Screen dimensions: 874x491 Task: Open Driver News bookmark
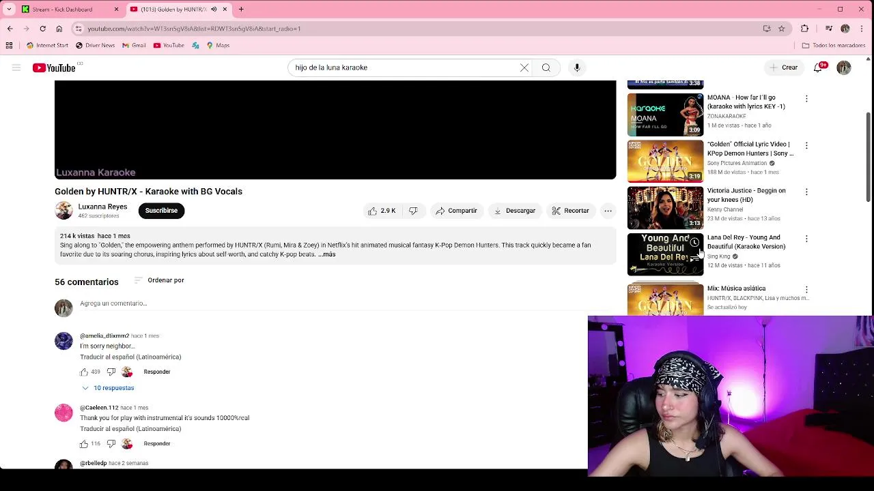pyautogui.click(x=95, y=46)
